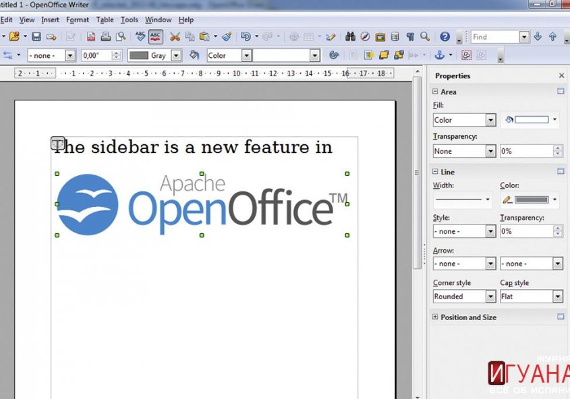This screenshot has height=399, width=570.
Task: Toggle the Show Draw Functions icon
Action: (x=331, y=36)
